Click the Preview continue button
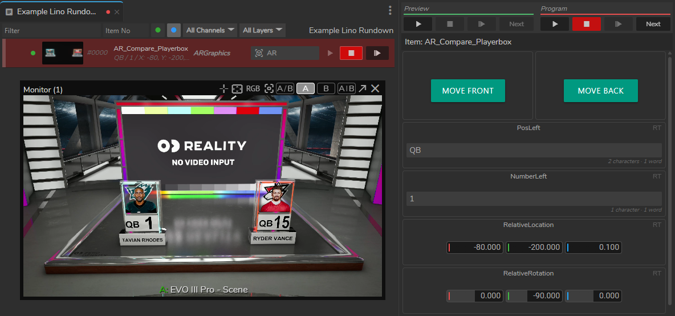 (482, 24)
